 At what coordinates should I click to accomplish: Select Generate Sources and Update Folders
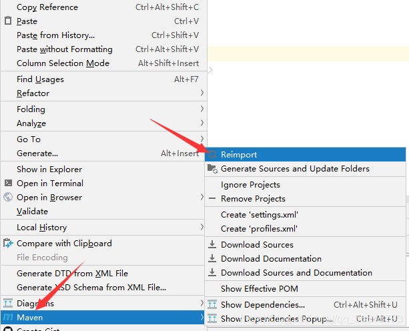point(305,169)
